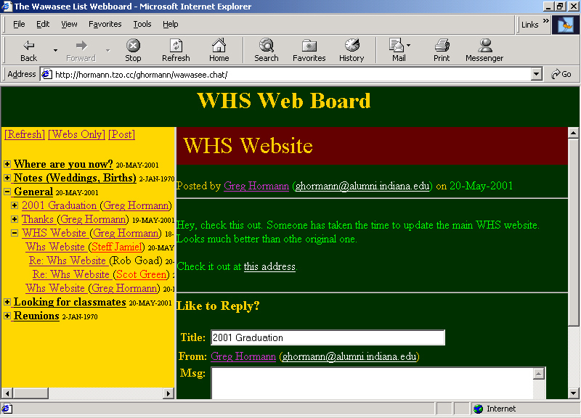Open the History toolbar icon
The image size is (581, 418).
352,49
